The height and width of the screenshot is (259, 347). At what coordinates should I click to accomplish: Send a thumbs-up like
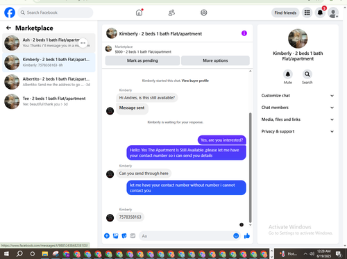pos(247,236)
